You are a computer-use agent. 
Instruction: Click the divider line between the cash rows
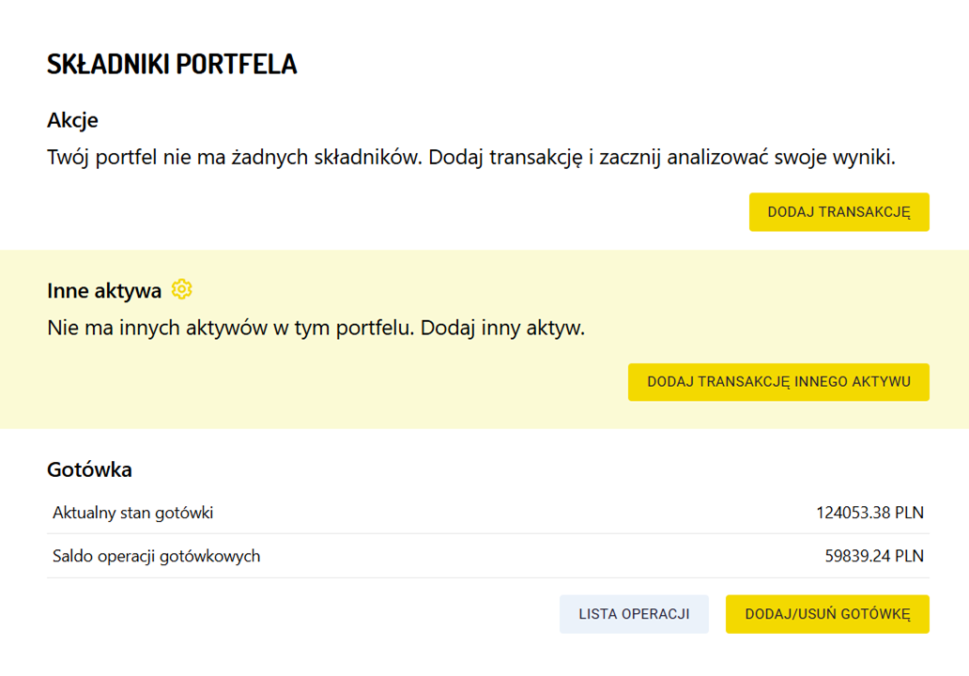point(469,534)
